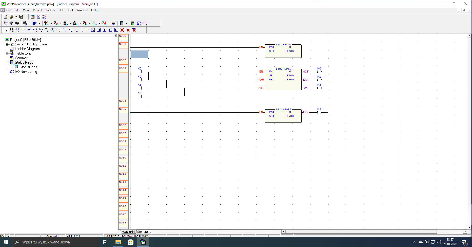This screenshot has height=247, width=472.
Task: Click the 143.PSCNV function block
Action: 283,51
